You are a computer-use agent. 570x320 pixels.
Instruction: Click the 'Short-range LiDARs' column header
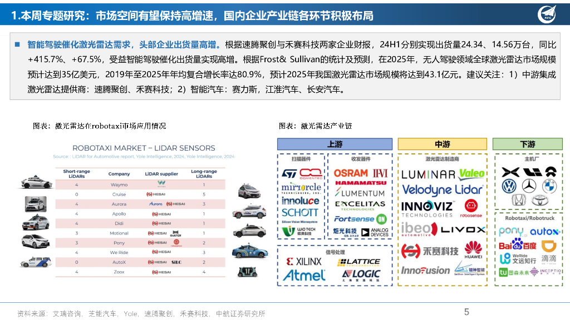pyautogui.click(x=77, y=174)
